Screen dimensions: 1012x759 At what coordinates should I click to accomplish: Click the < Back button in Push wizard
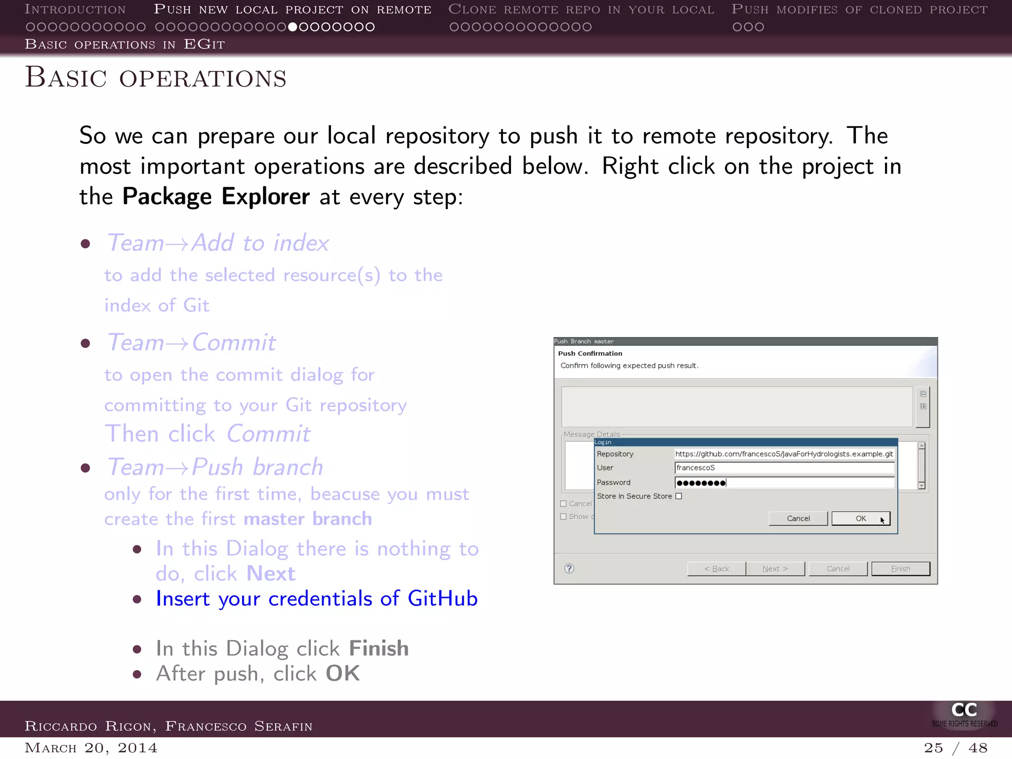(x=717, y=569)
